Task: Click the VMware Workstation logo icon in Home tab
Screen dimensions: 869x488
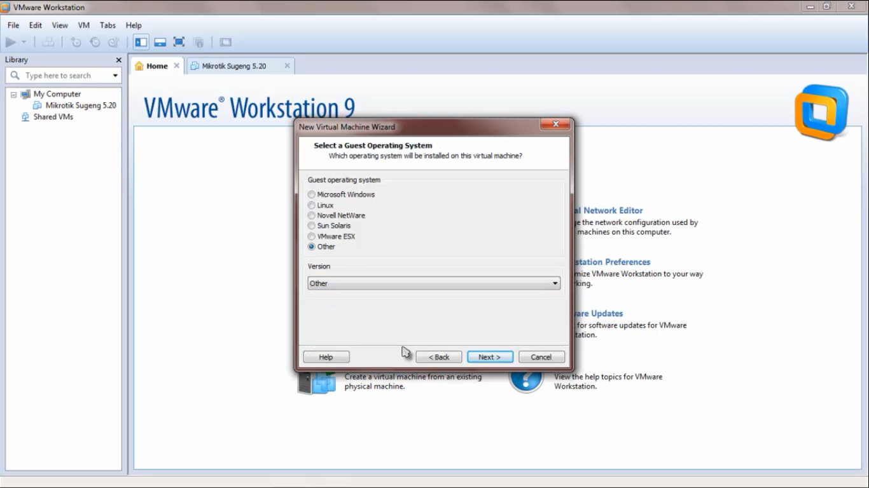Action: tap(821, 112)
